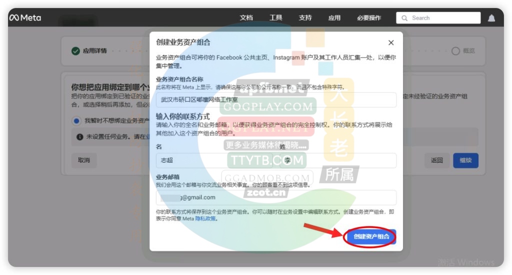Click the info icon beside 未设置任何业务
Image resolution: width=512 pixels, height=275 pixels.
pos(80,137)
